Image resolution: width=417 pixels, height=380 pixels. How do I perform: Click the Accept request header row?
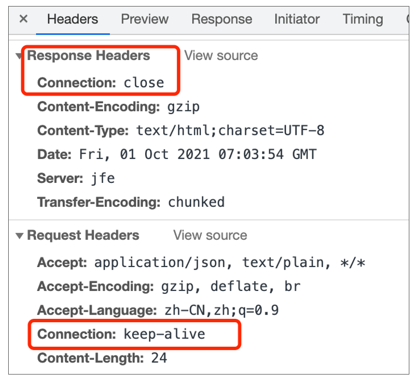pos(201,263)
